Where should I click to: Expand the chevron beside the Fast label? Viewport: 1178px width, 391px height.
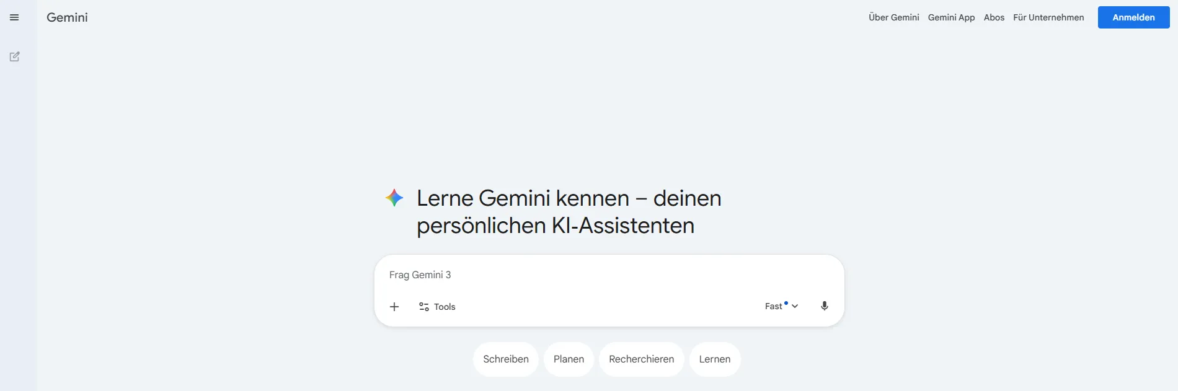795,306
